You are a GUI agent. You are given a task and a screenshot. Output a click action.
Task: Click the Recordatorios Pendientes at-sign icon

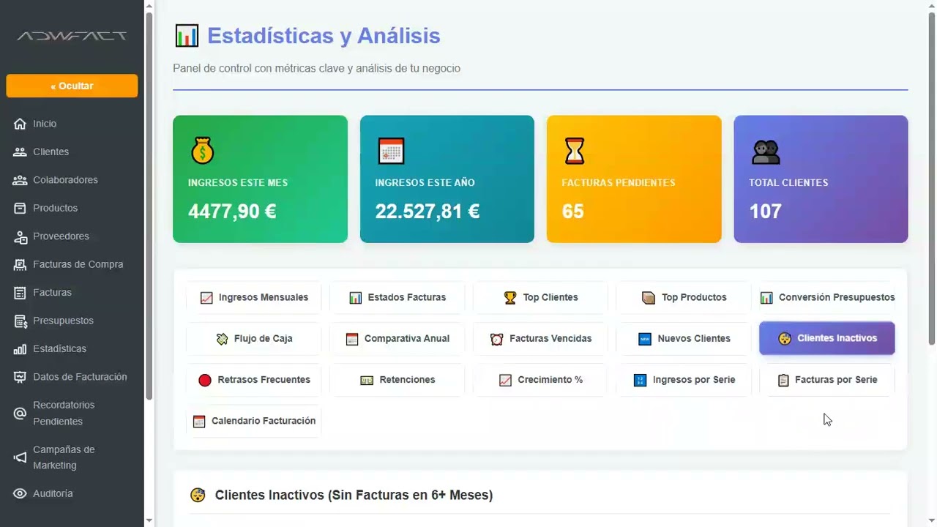pos(20,414)
